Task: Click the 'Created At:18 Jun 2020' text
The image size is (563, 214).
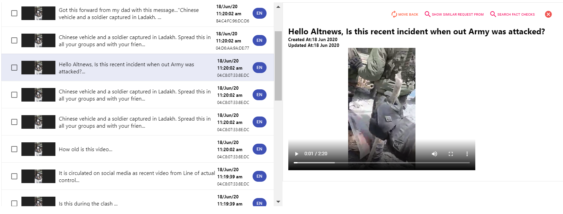Action: tap(313, 40)
